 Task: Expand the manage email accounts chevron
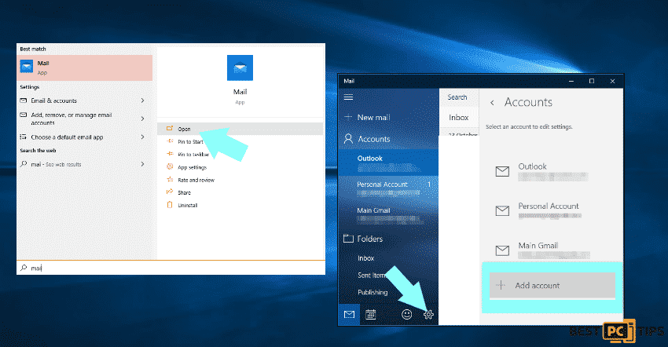click(142, 119)
